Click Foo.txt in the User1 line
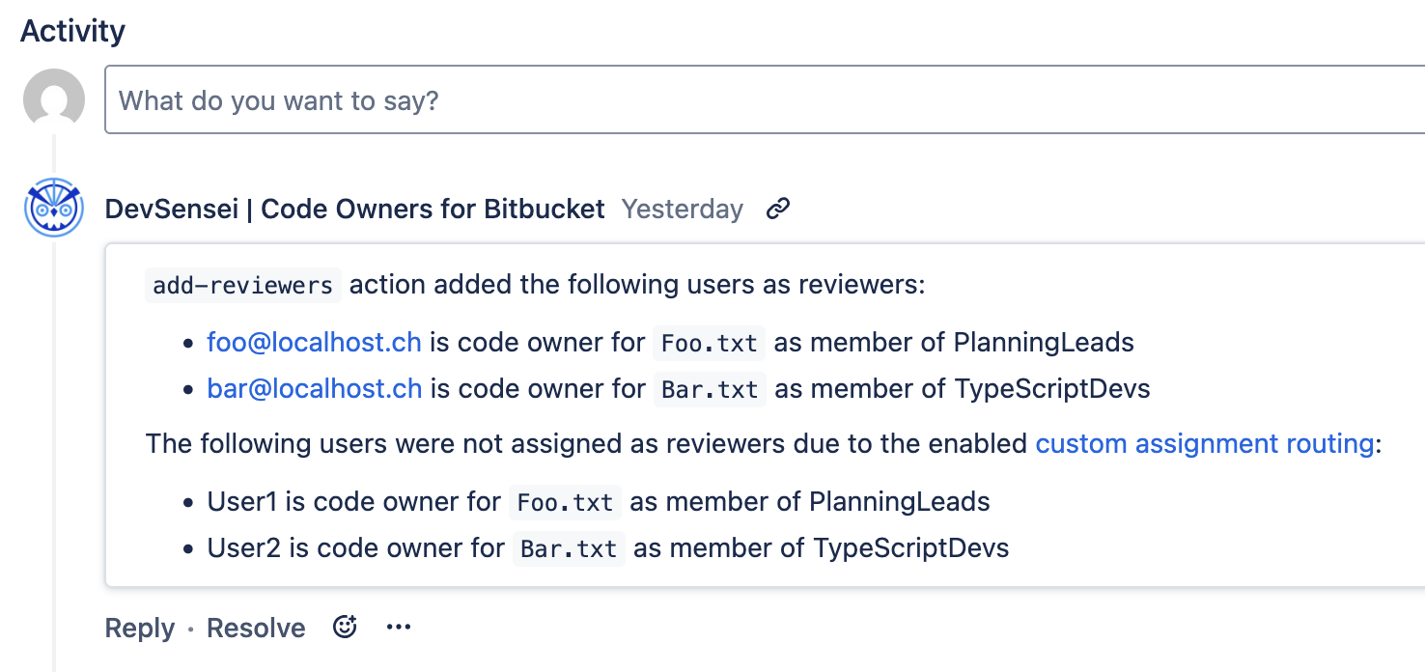Image resolution: width=1425 pixels, height=672 pixels. 565,503
